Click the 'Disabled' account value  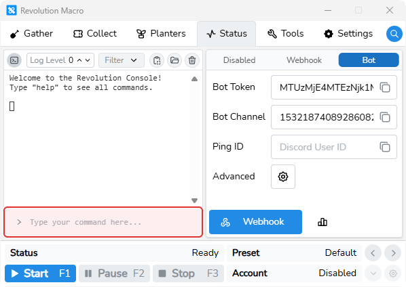[337, 273]
